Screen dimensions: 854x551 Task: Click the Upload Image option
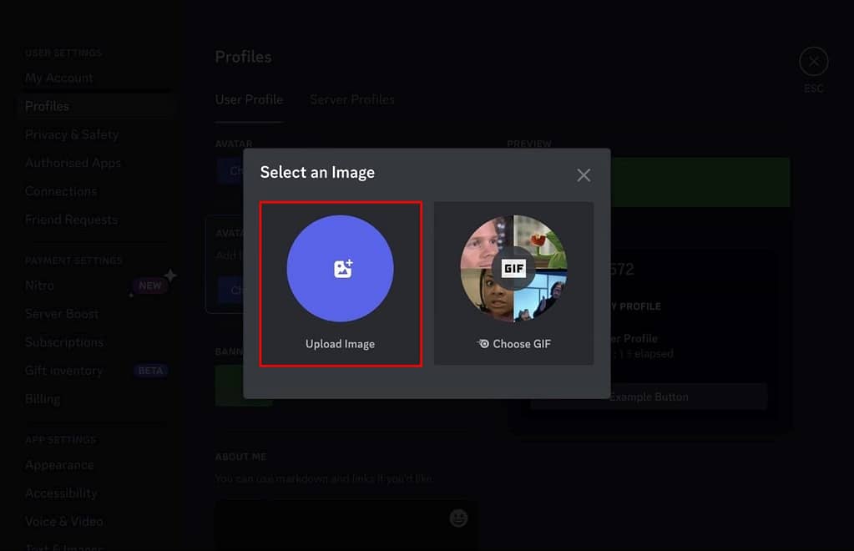coord(341,284)
